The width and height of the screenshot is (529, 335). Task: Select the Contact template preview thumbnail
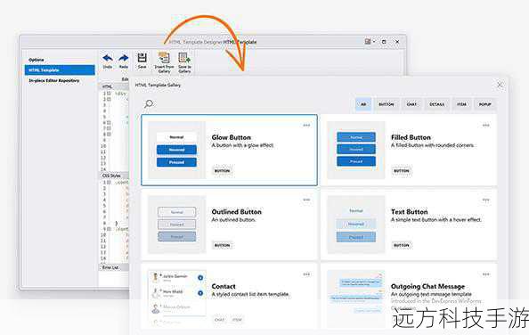click(177, 298)
